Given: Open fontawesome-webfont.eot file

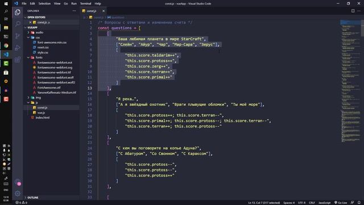Looking at the screenshot, I should (55, 63).
